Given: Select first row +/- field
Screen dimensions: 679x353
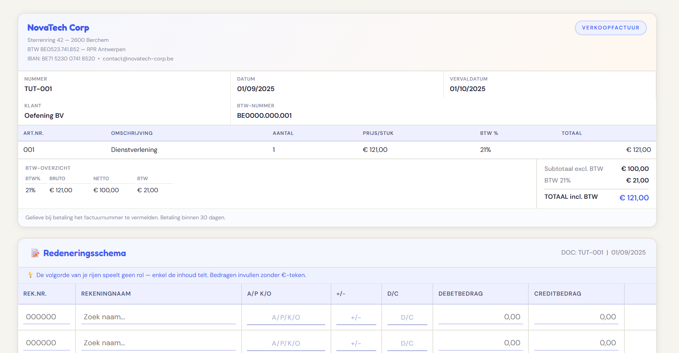Looking at the screenshot, I should 356,317.
